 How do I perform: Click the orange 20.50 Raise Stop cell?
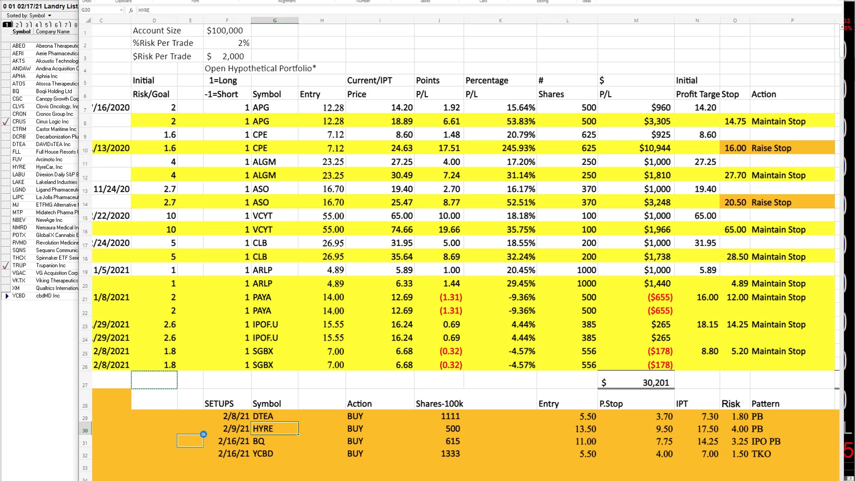tap(777, 202)
